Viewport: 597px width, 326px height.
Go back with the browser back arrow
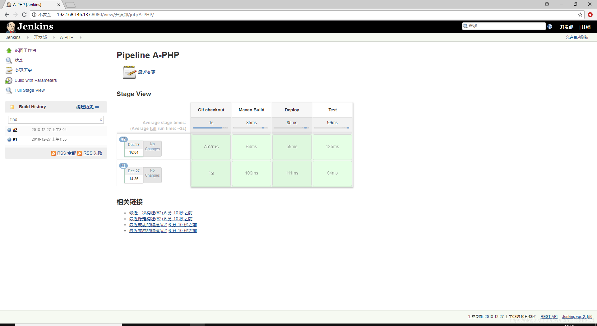[x=7, y=15]
